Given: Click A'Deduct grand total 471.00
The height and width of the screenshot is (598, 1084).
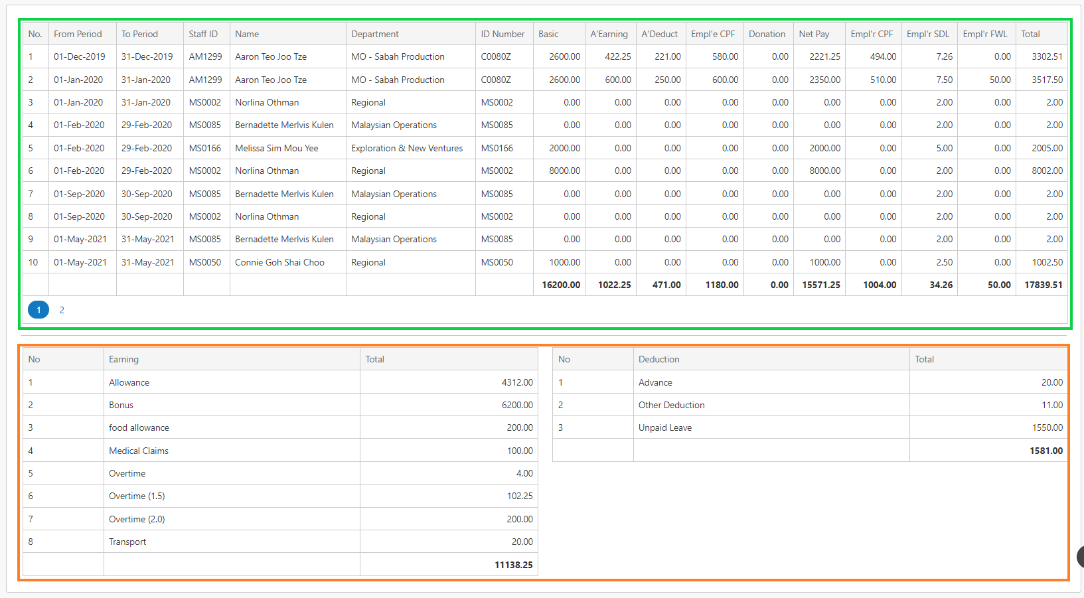Looking at the screenshot, I should (666, 285).
